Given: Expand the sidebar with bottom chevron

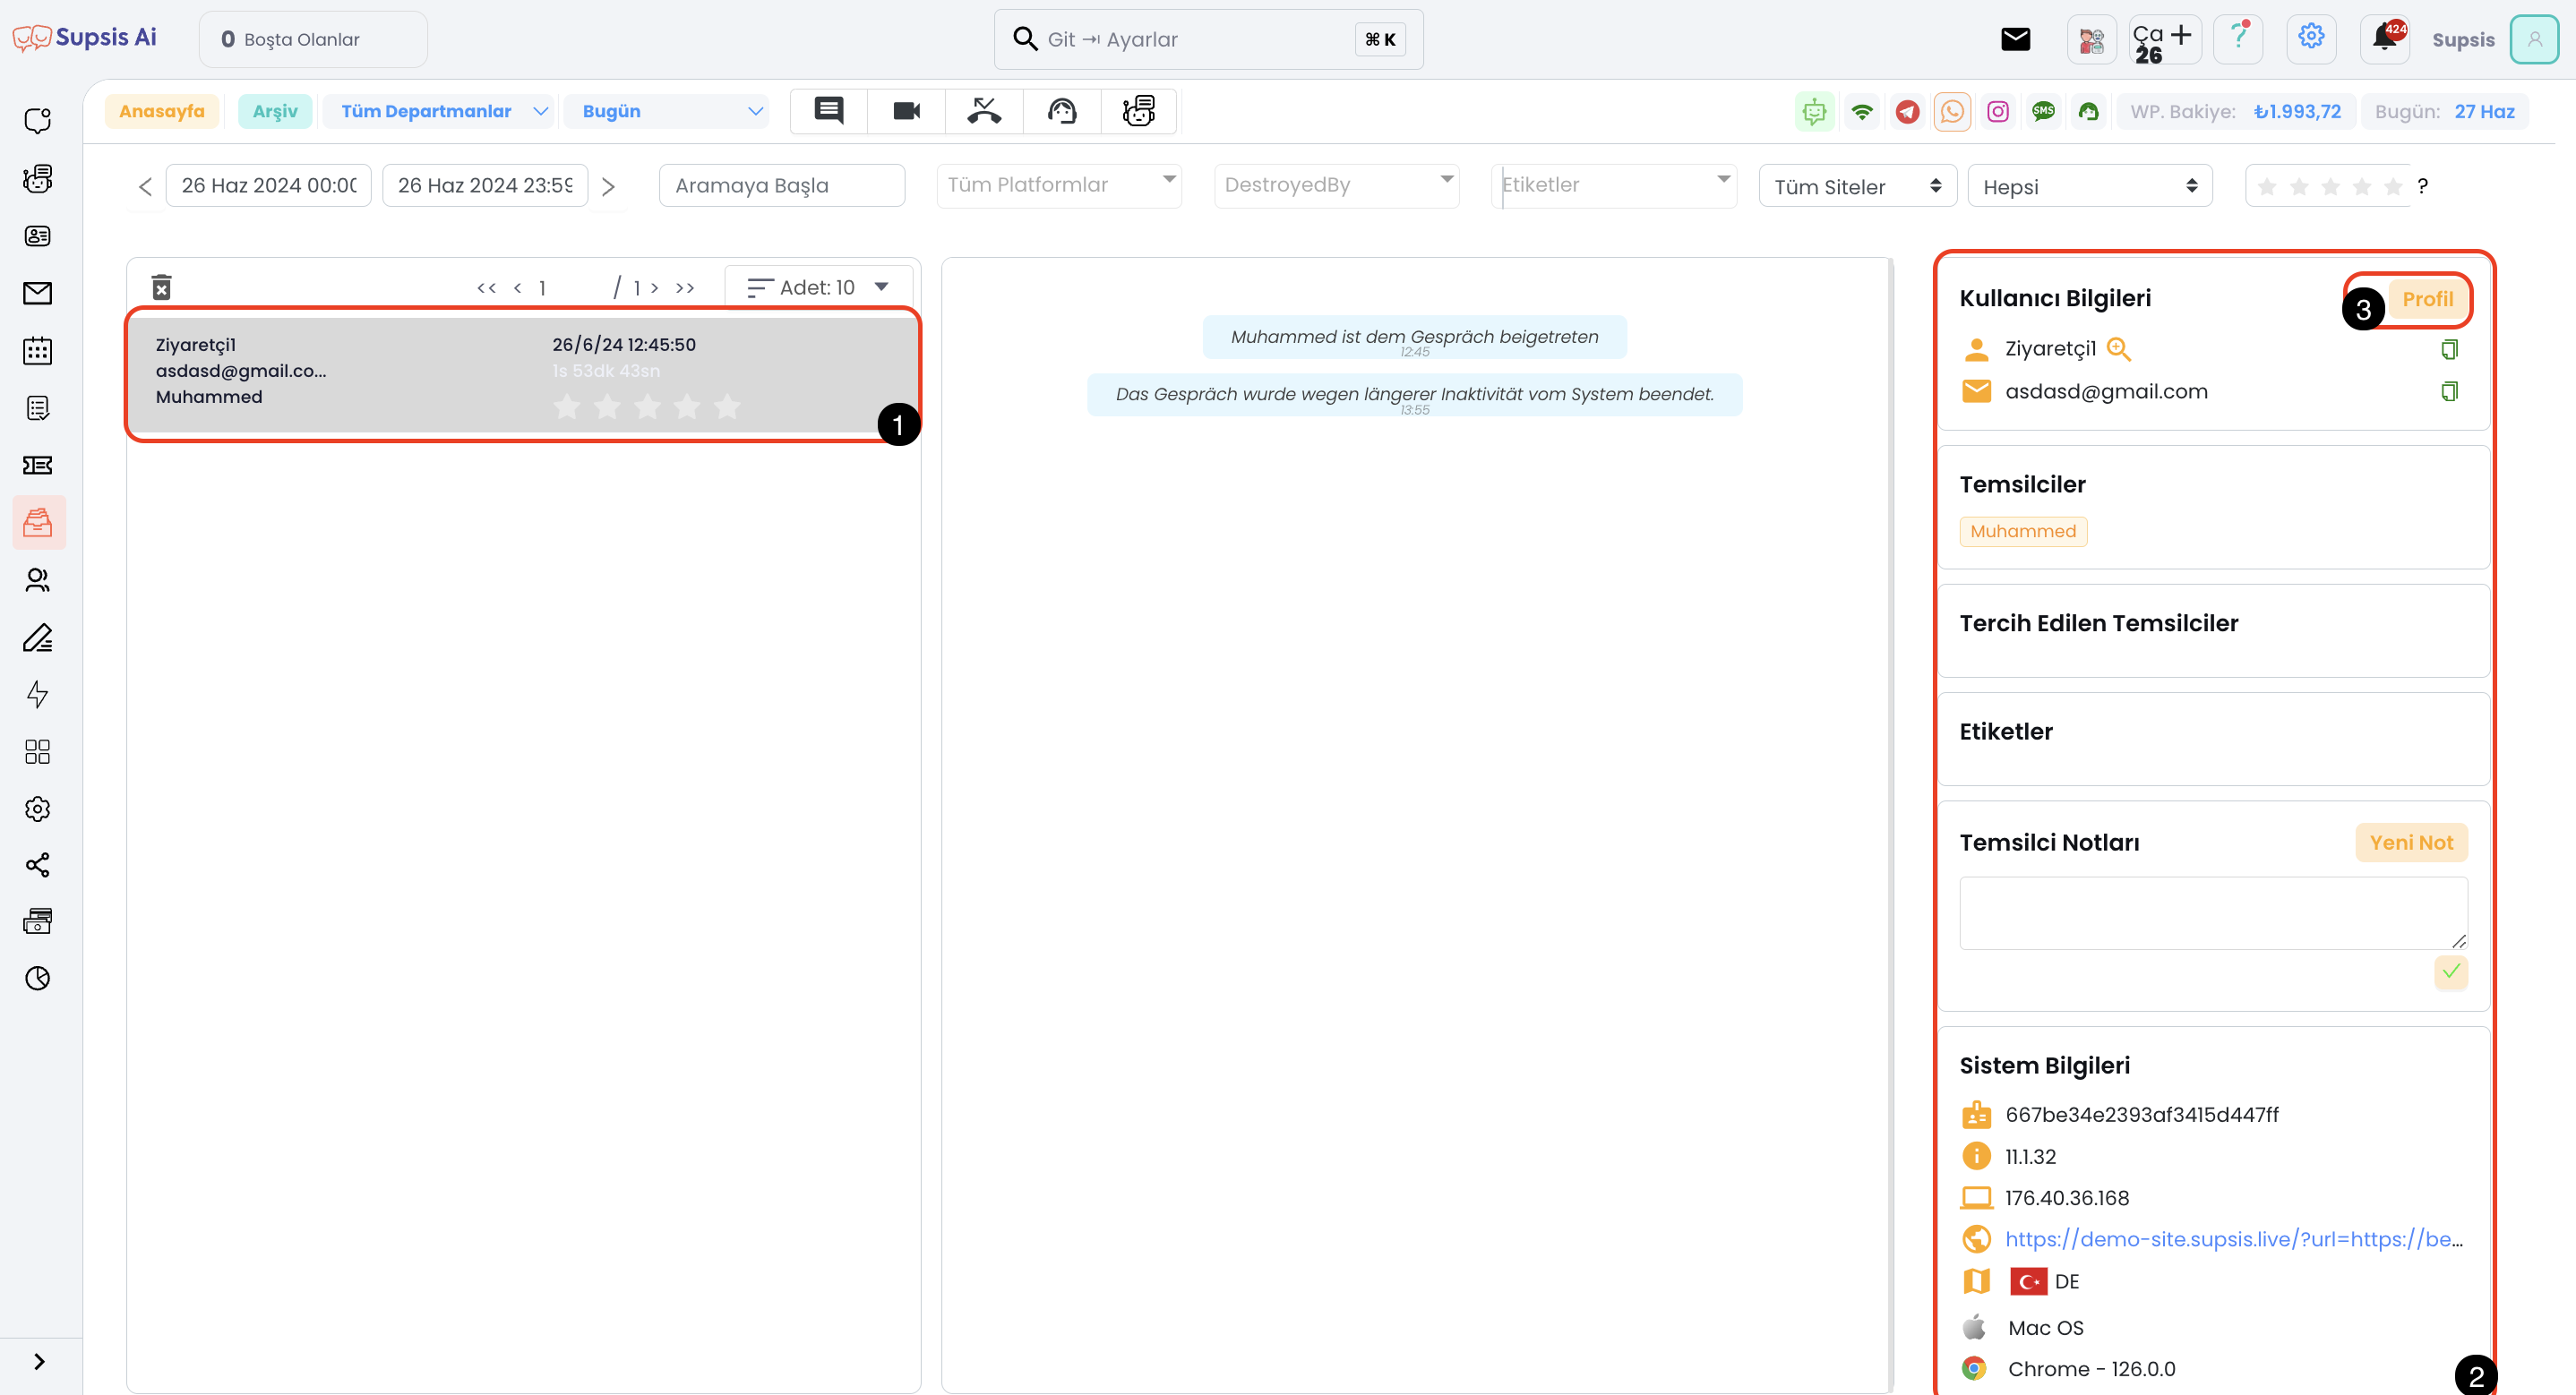Looking at the screenshot, I should pos(39,1361).
